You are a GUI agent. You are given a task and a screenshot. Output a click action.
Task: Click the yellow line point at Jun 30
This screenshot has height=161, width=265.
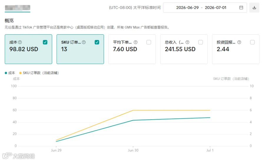tap(133, 110)
